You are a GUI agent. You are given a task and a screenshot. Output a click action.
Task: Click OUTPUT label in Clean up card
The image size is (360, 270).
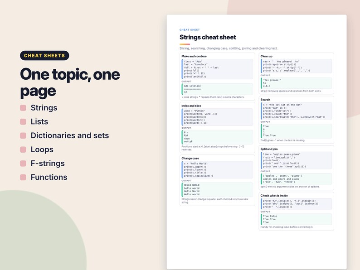[x=265, y=75]
